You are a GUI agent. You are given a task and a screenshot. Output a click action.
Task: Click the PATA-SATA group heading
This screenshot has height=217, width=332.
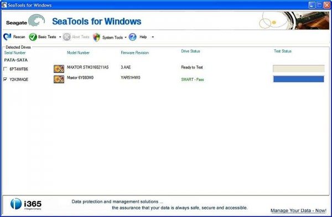[x=16, y=60]
